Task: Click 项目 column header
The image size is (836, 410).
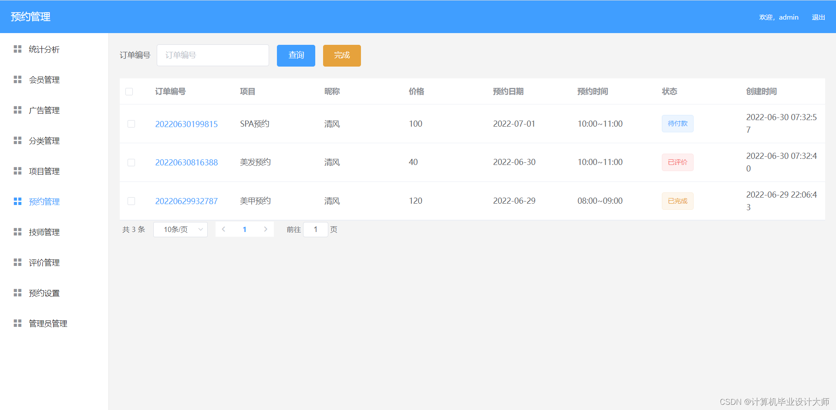Action: (x=247, y=91)
